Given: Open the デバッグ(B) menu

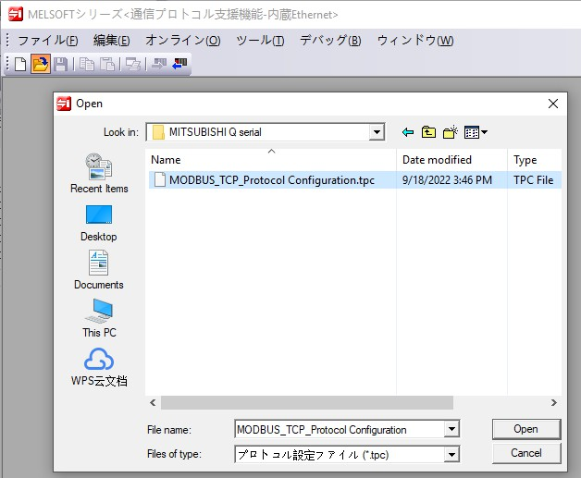Looking at the screenshot, I should pyautogui.click(x=330, y=41).
